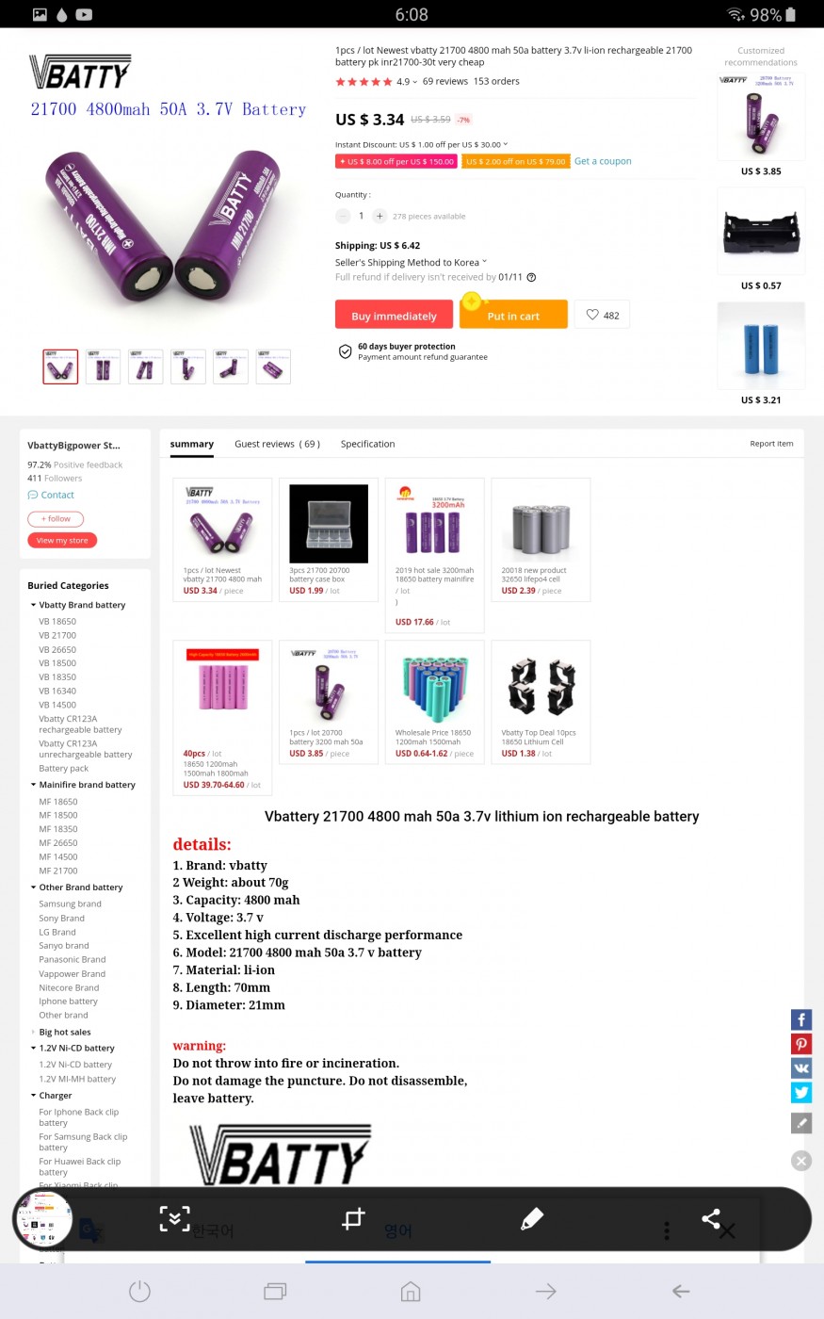Screen dimensions: 824x1319
Task: Tap the screenshot share icon
Action: point(711,1218)
